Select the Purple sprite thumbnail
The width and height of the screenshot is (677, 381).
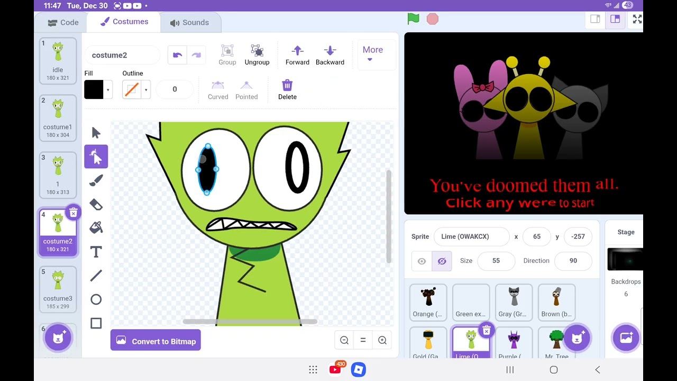(513, 343)
